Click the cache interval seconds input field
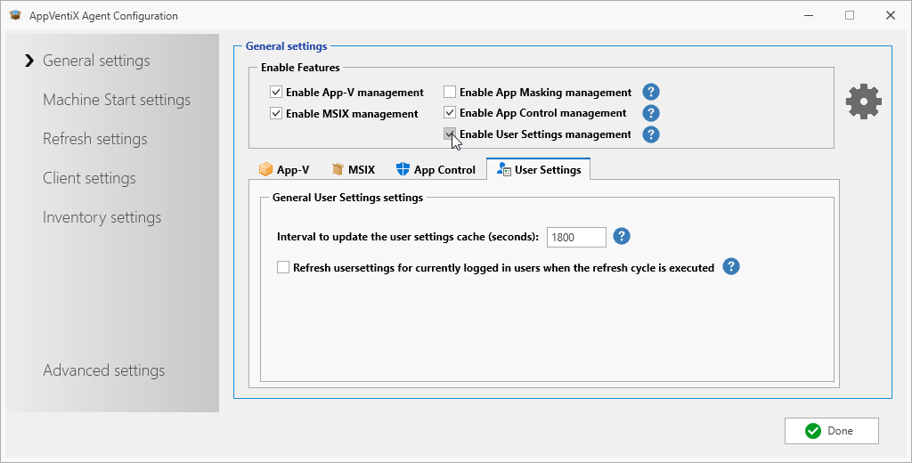Image resolution: width=912 pixels, height=463 pixels. pyautogui.click(x=575, y=237)
